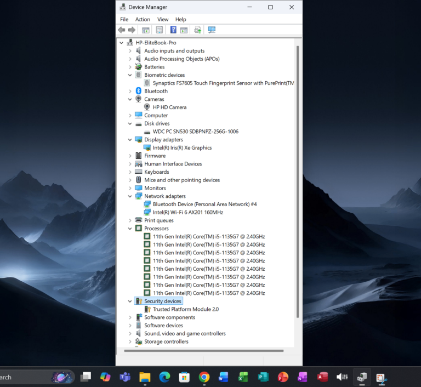Image resolution: width=421 pixels, height=387 pixels.
Task: Toggle Show/Hide Console Tree toolbar icon
Action: 146,30
